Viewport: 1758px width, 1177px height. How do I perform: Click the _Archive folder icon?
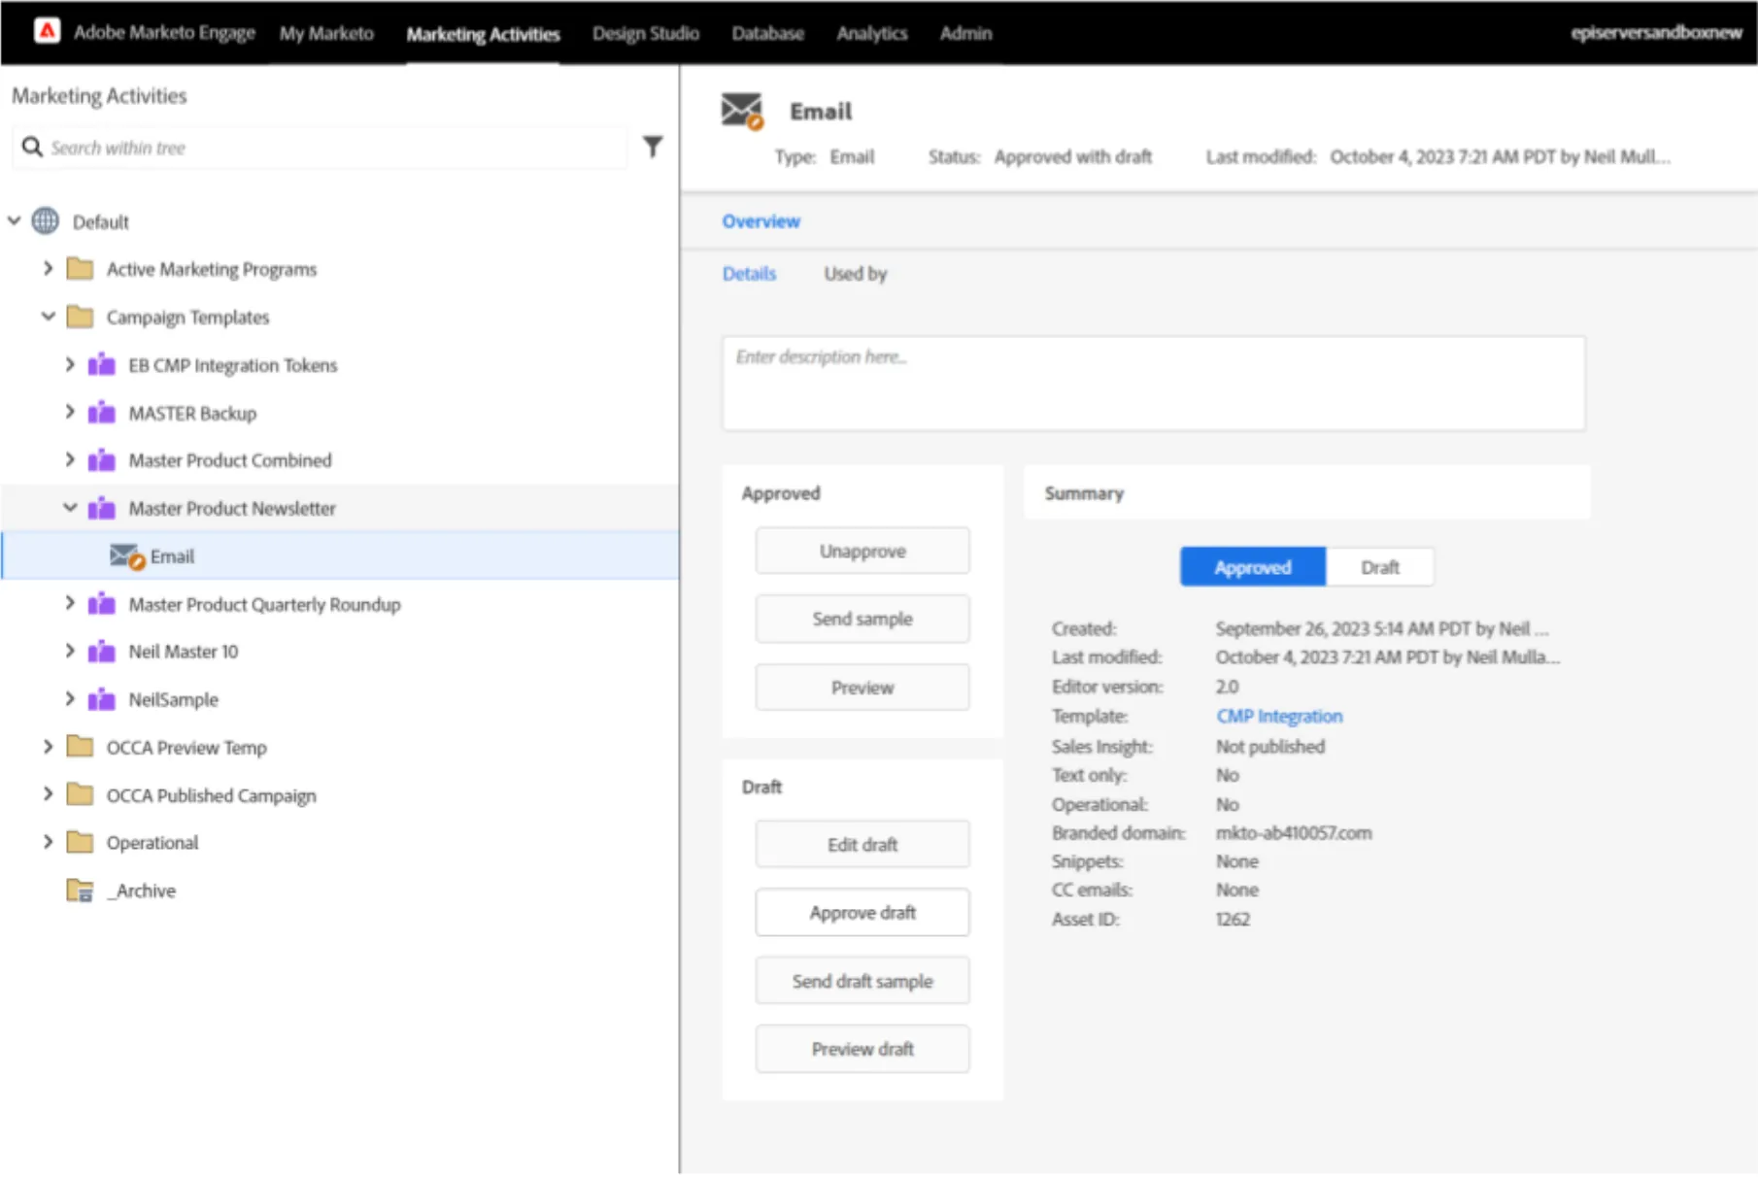click(x=80, y=891)
